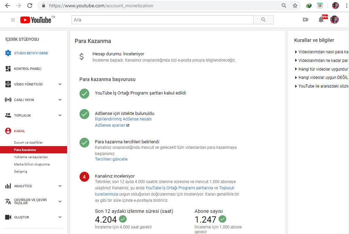Screen dimensions: 349x234
Task: Open Kontrol Paneli menu item
Action: [28, 69]
